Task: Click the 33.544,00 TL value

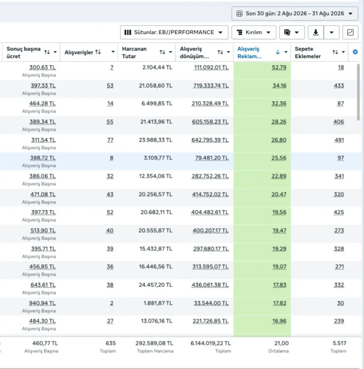Action: (211, 303)
